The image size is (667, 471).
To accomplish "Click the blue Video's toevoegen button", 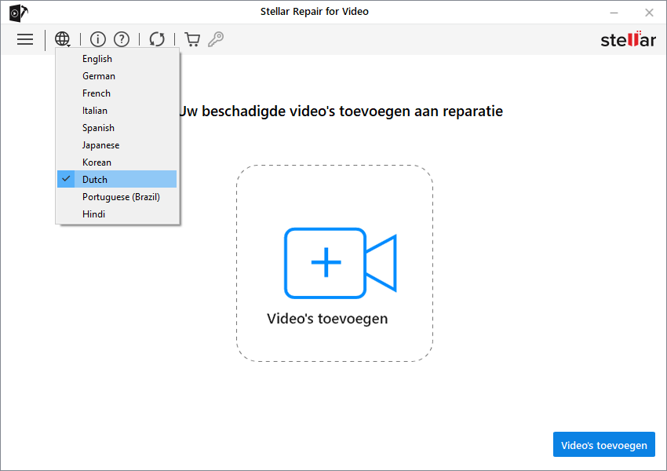I will (x=604, y=444).
